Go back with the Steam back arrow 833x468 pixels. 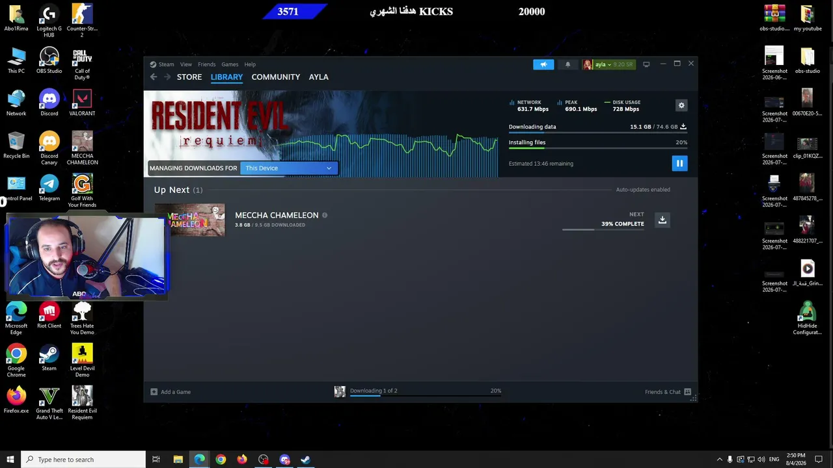[x=154, y=77]
